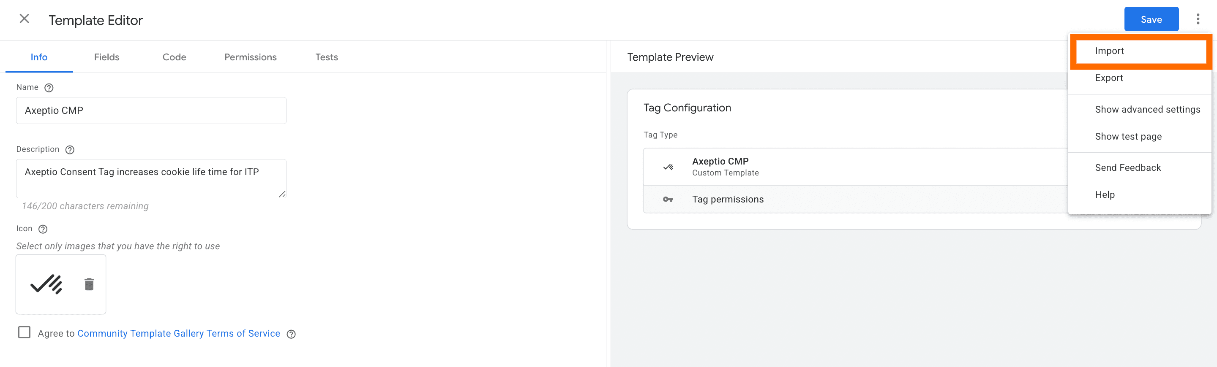Click the '146/200 characters remaining' text

[x=85, y=206]
